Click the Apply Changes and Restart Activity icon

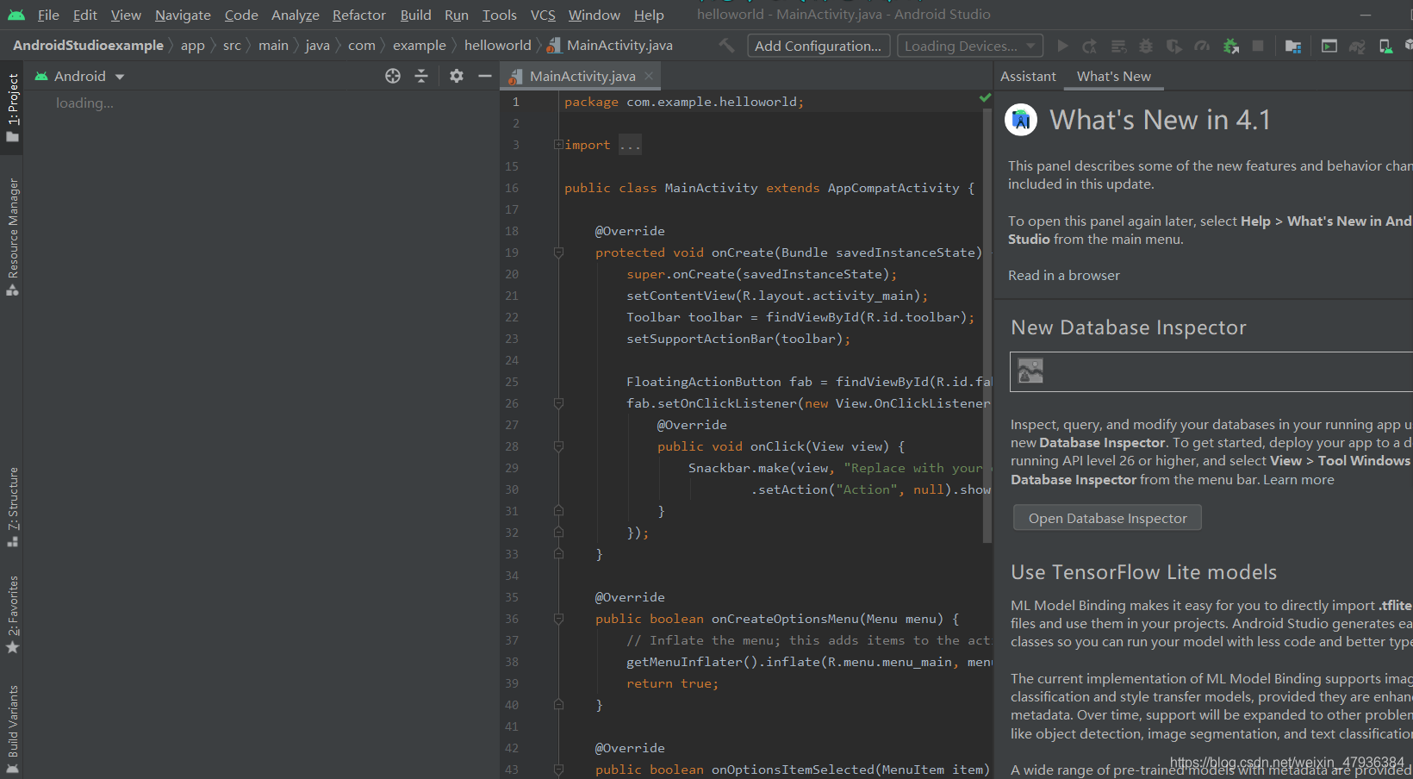pyautogui.click(x=1090, y=46)
